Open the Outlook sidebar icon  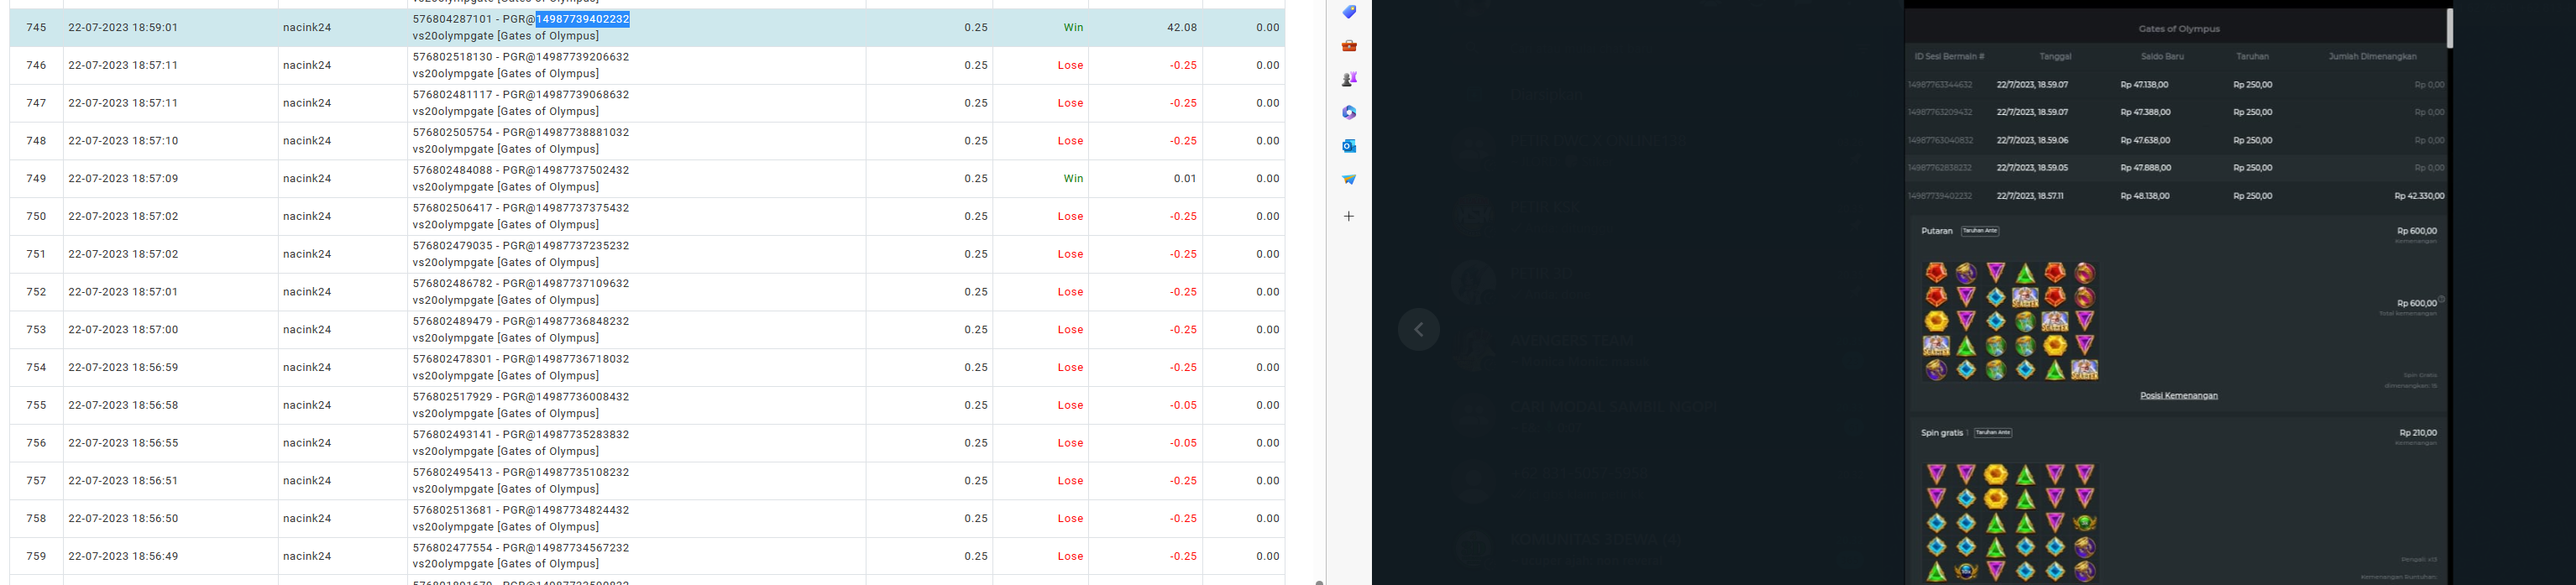[x=1349, y=146]
